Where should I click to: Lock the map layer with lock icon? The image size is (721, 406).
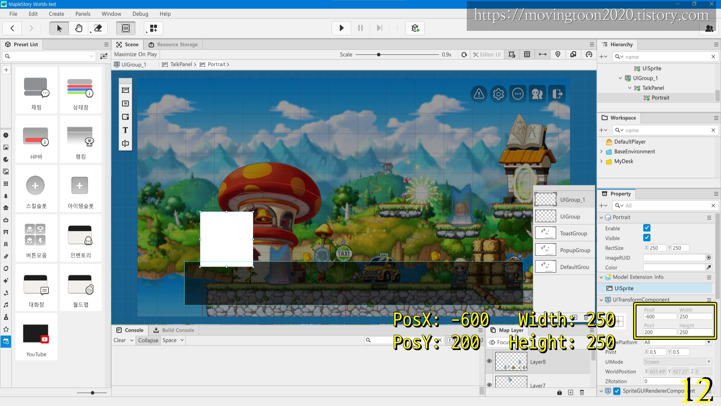(x=560, y=392)
